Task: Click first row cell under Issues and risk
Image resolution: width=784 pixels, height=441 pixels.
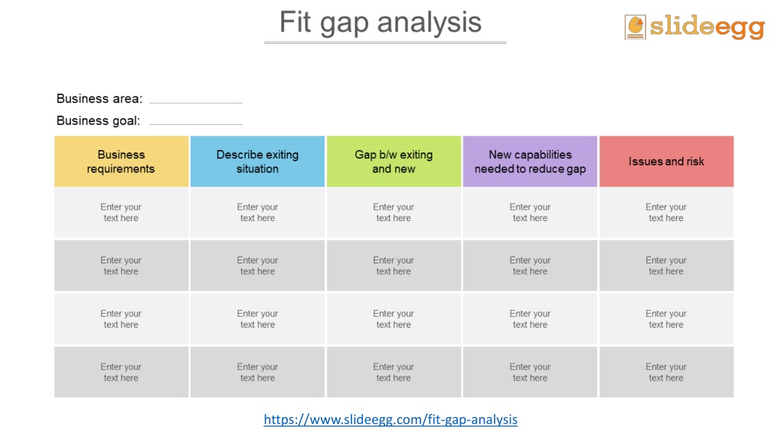Action: click(x=667, y=213)
